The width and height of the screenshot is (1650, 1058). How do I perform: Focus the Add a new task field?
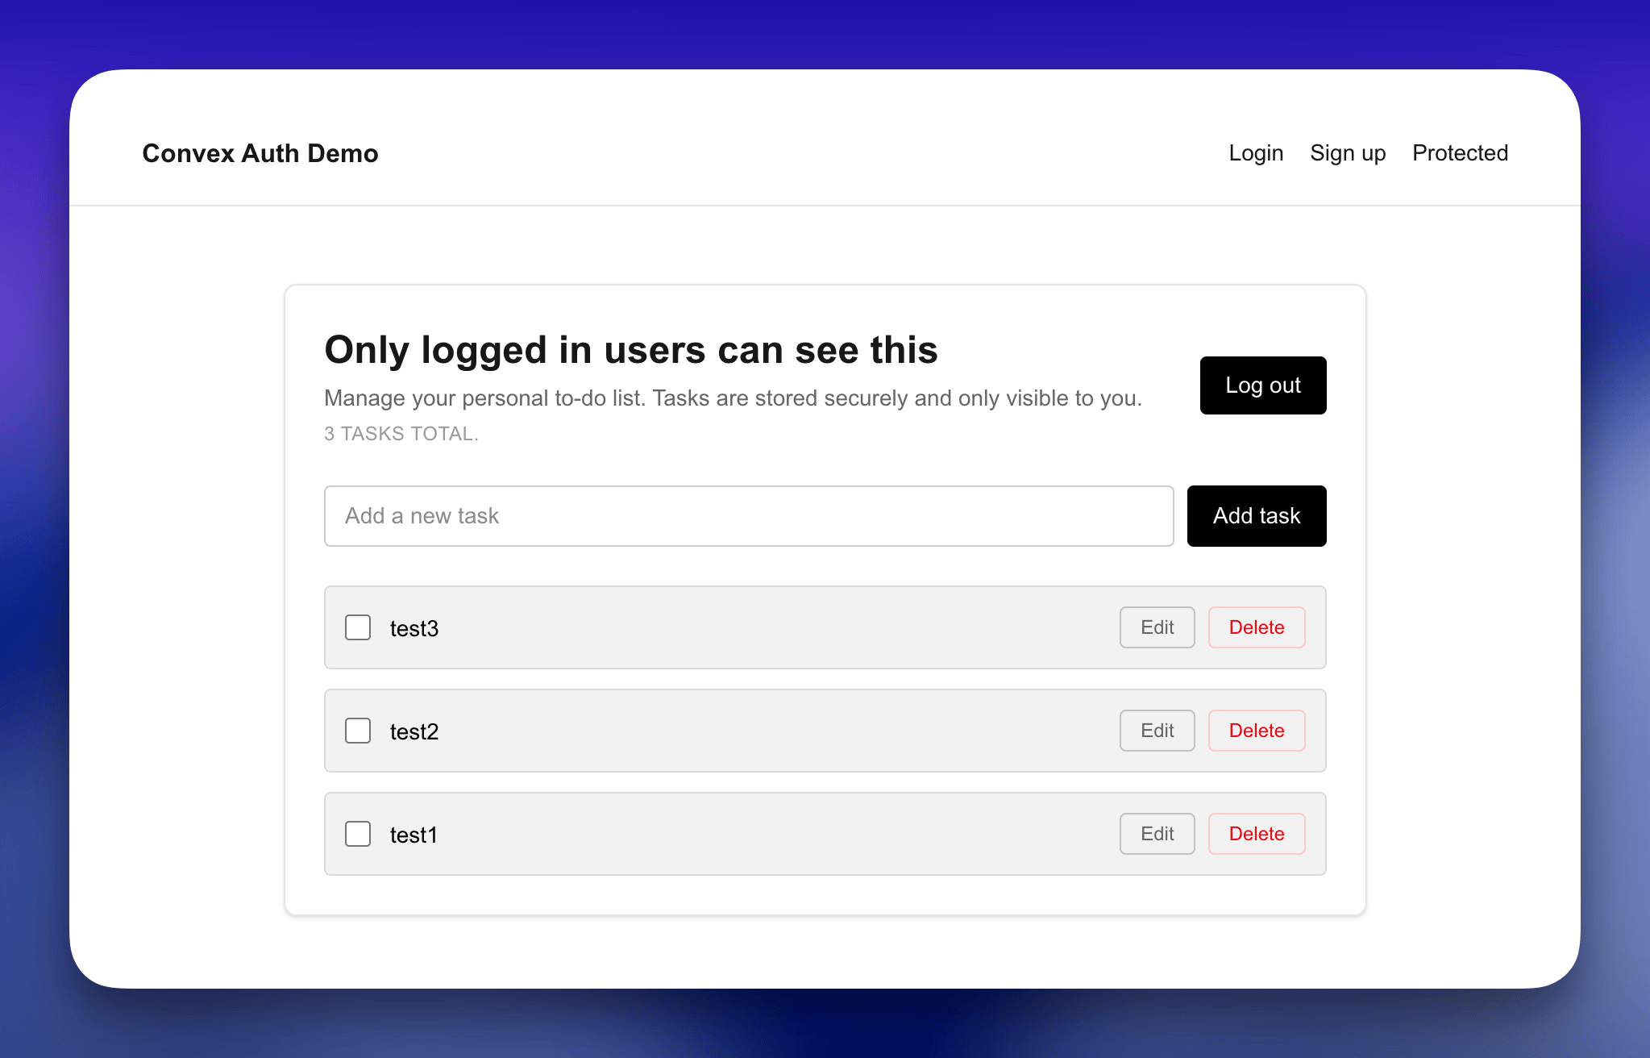(748, 516)
